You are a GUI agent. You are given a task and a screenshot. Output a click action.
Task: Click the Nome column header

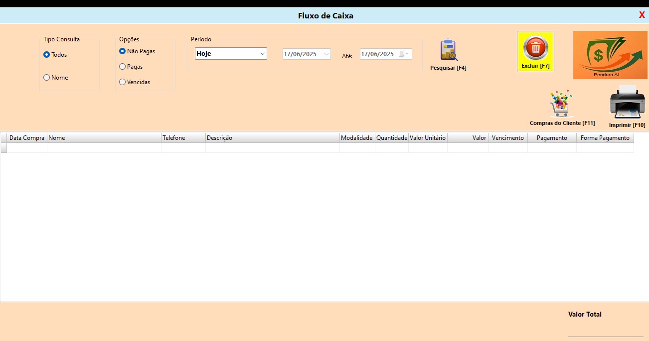tap(104, 138)
